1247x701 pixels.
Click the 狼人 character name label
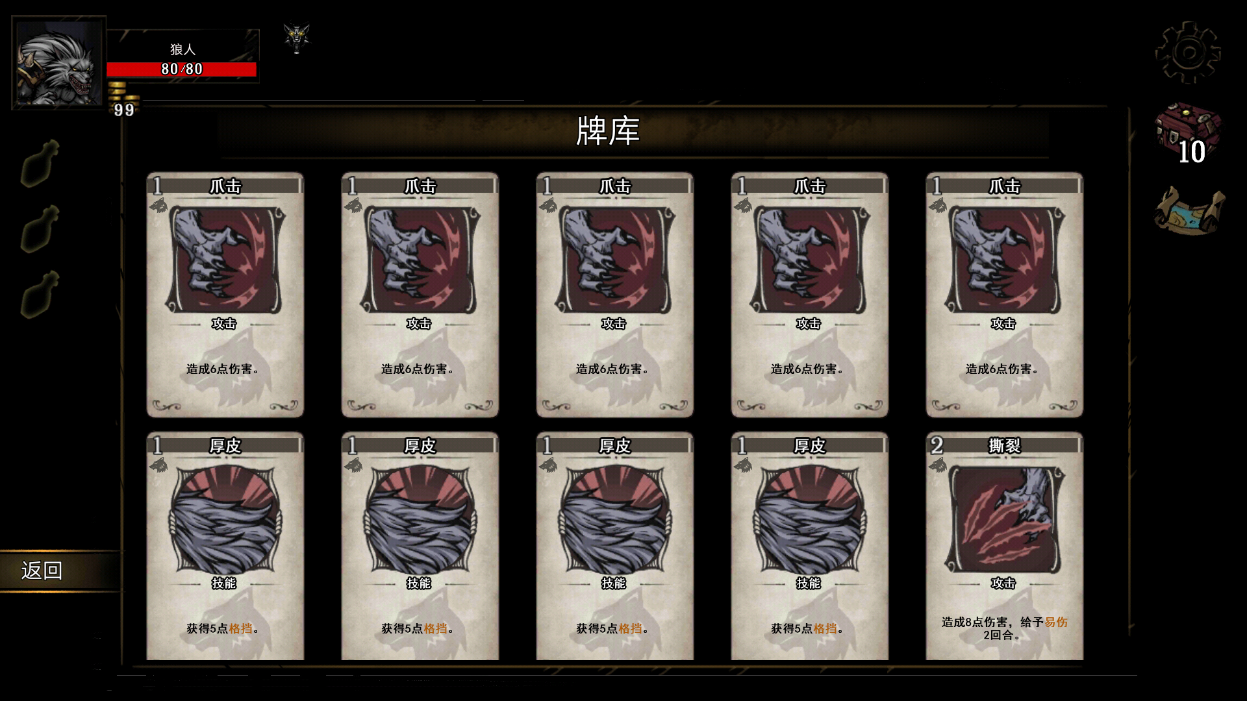click(x=183, y=49)
